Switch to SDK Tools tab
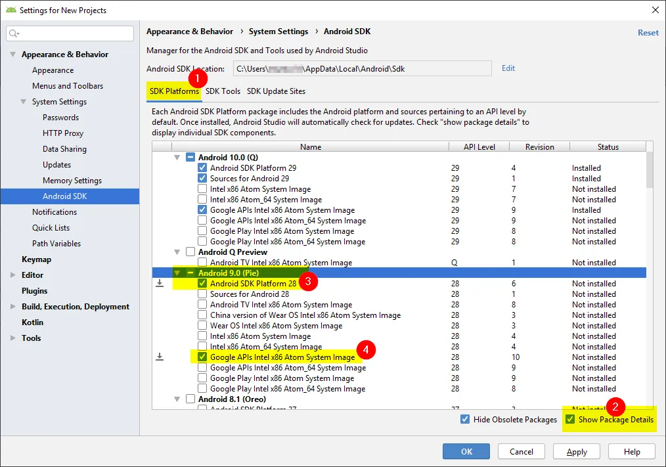The image size is (666, 467). pyautogui.click(x=223, y=91)
